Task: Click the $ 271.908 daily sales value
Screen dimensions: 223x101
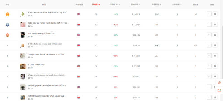Action: pyautogui.click(x=136, y=66)
